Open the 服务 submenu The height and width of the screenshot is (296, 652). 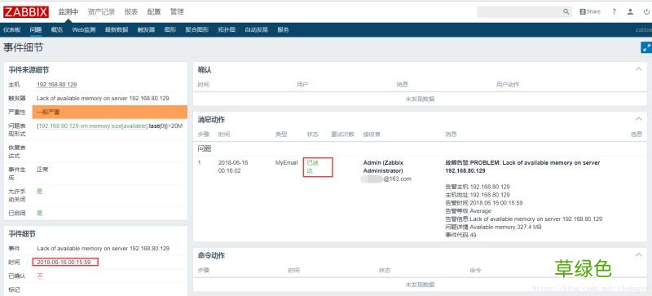click(283, 29)
